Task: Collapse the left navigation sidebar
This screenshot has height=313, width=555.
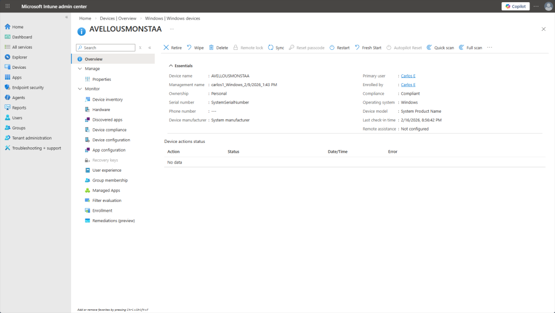Action: point(67,17)
